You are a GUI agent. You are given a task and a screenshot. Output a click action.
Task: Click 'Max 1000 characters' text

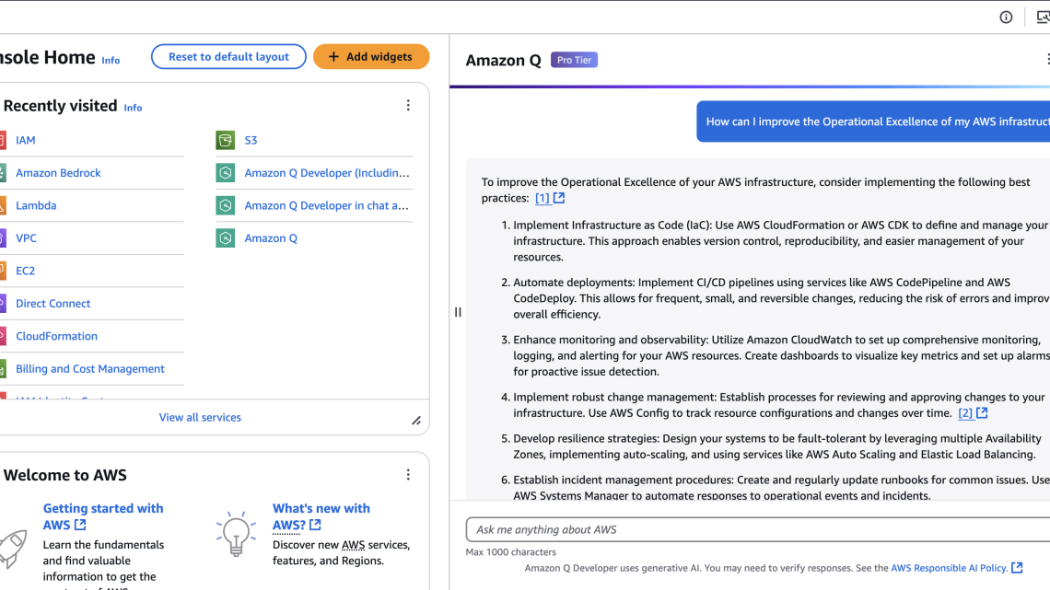(511, 552)
